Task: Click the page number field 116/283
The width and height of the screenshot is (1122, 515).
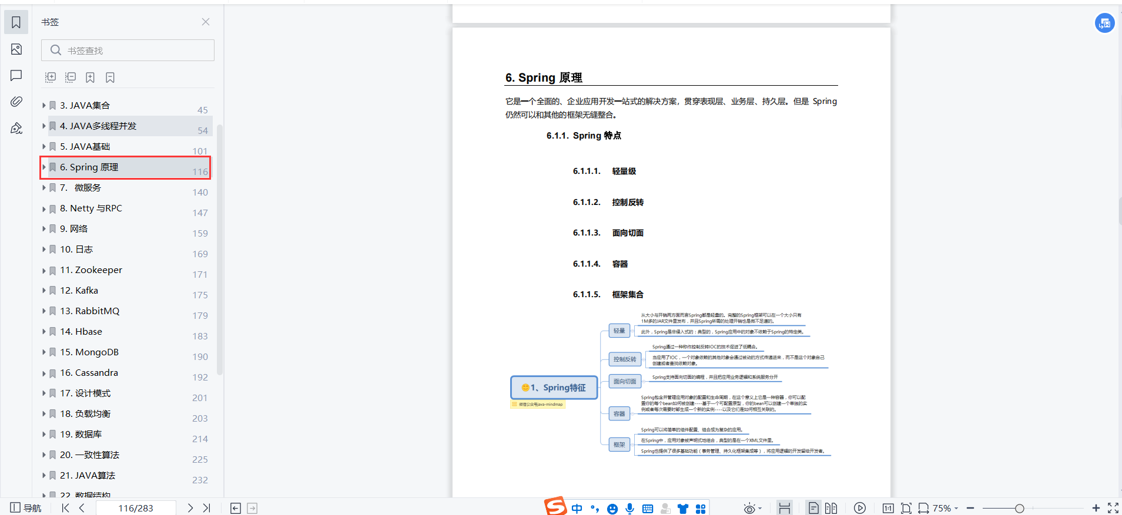Action: pos(136,508)
